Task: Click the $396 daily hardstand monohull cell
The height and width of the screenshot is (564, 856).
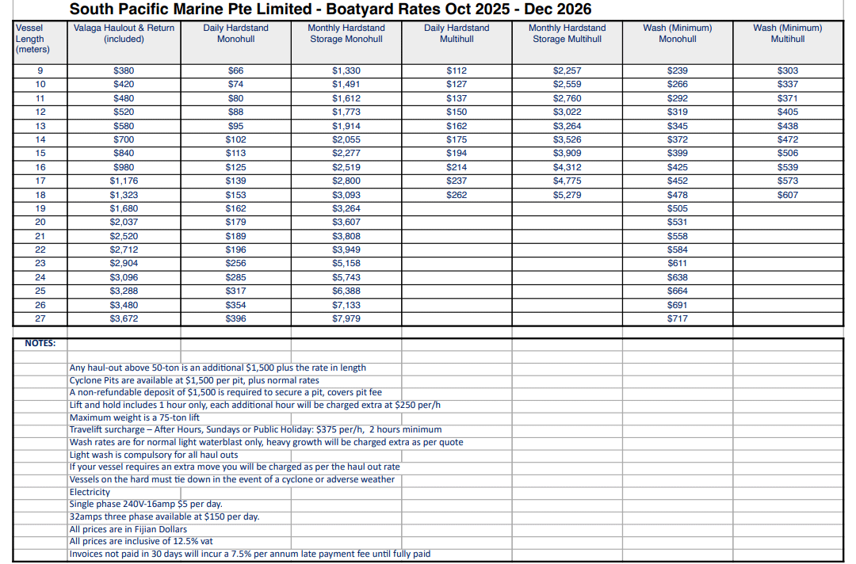Action: [x=235, y=318]
